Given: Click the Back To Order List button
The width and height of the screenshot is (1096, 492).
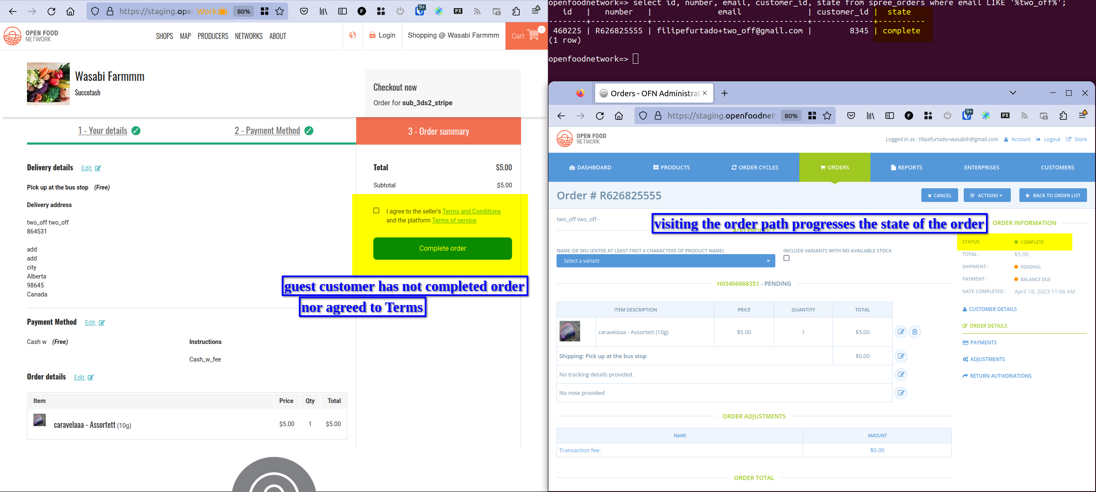Looking at the screenshot, I should pos(1053,196).
